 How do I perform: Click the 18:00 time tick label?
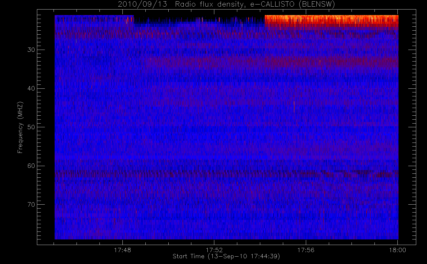point(397,250)
